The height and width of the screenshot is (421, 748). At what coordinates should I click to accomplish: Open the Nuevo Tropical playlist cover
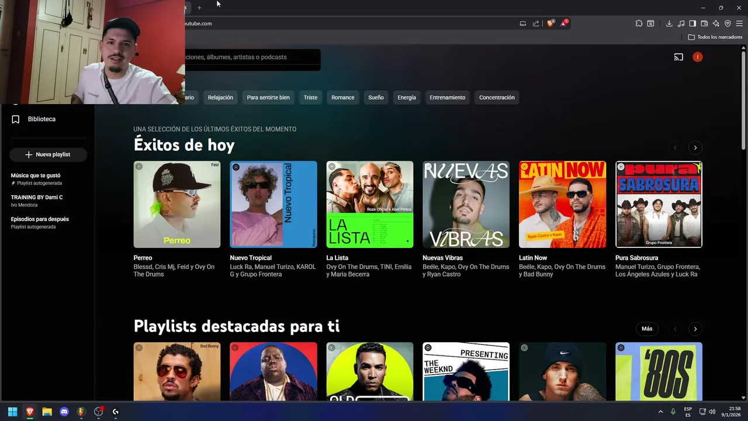tap(273, 205)
